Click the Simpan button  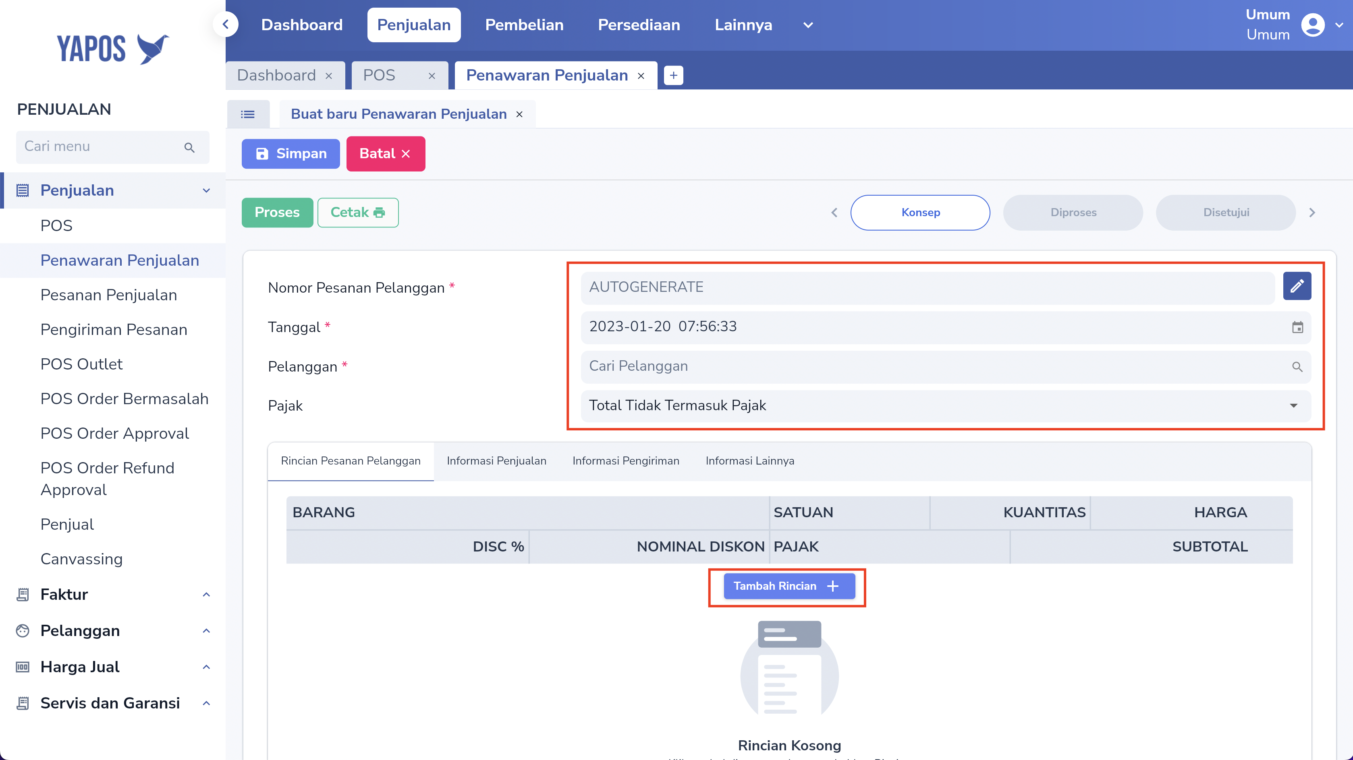click(x=291, y=154)
